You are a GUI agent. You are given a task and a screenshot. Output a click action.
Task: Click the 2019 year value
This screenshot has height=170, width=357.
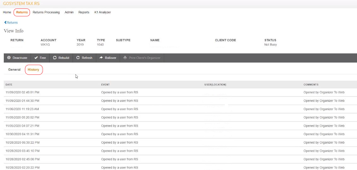[x=80, y=45]
